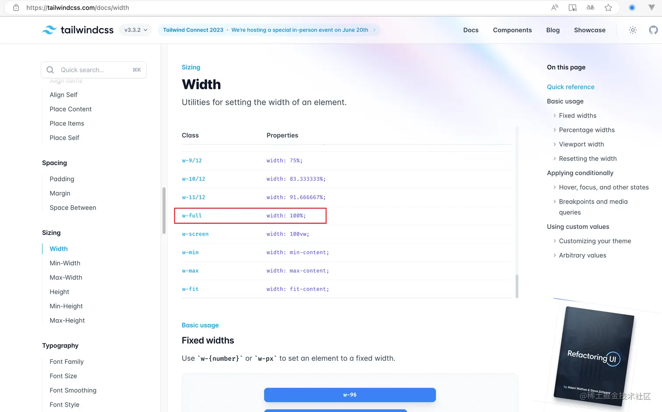Go to Customizing your theme section
Screen dimensions: 662x412
coord(595,241)
